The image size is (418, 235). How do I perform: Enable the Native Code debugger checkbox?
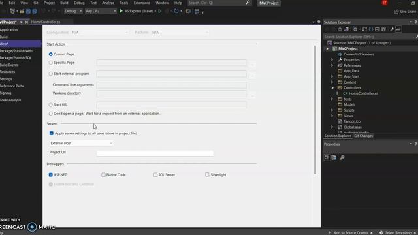103,175
